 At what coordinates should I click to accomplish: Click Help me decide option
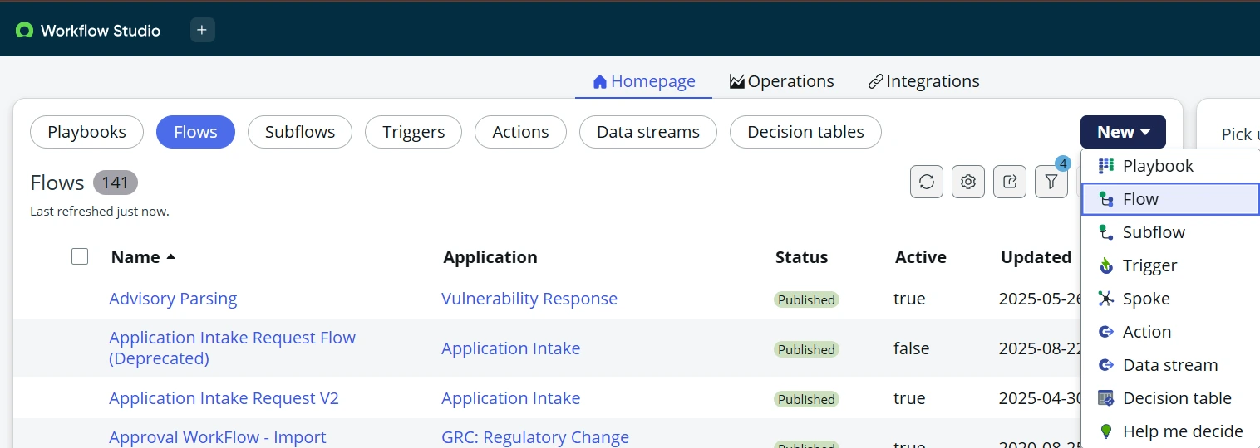[1182, 431]
